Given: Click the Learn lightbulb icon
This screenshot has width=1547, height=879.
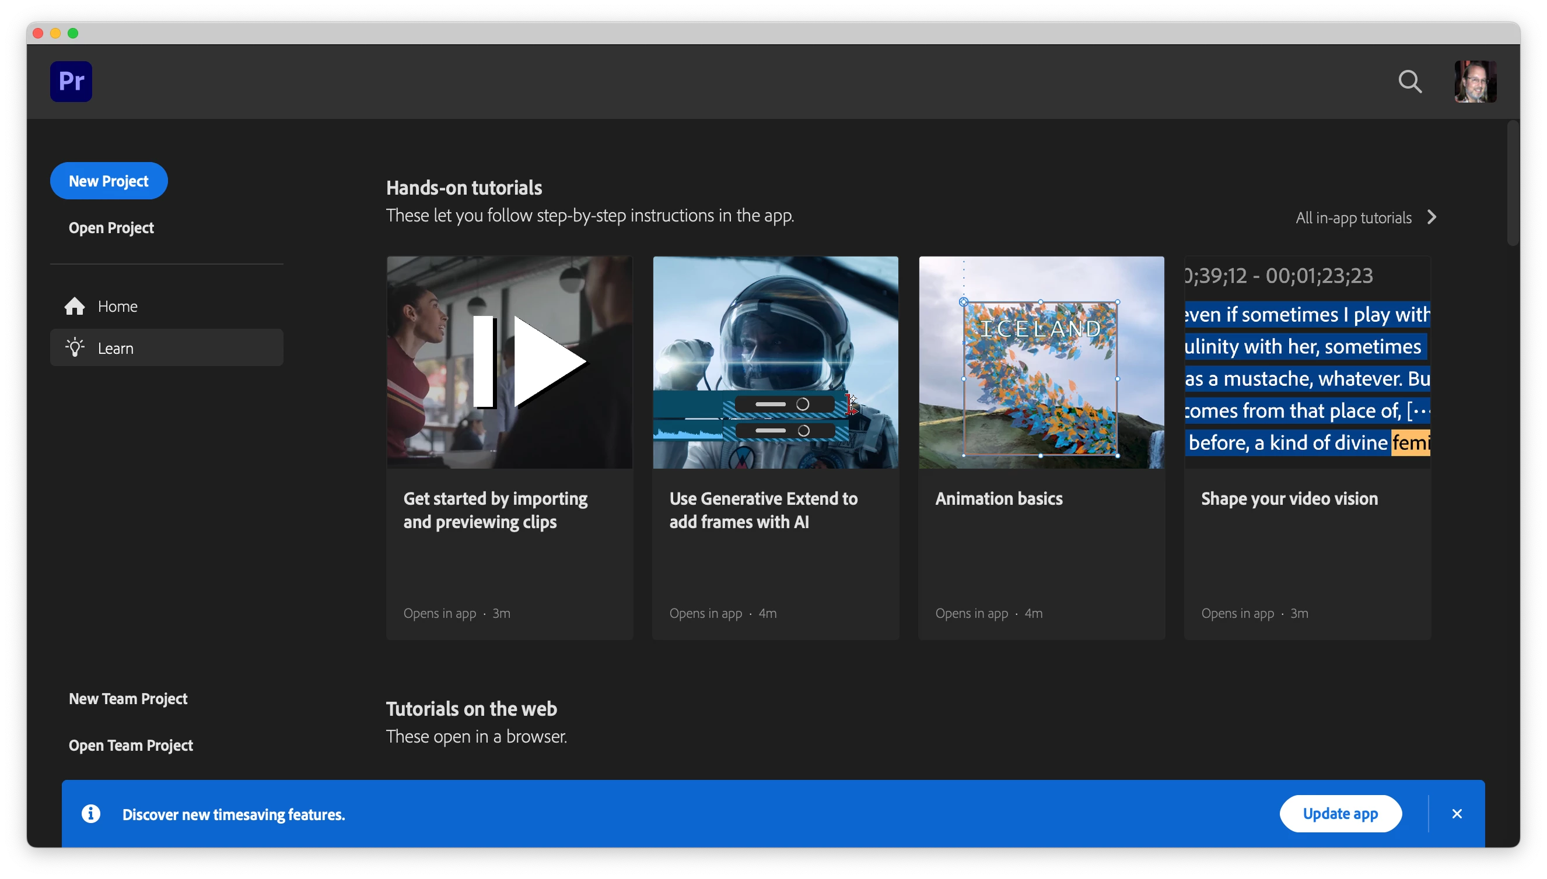Looking at the screenshot, I should coord(75,348).
